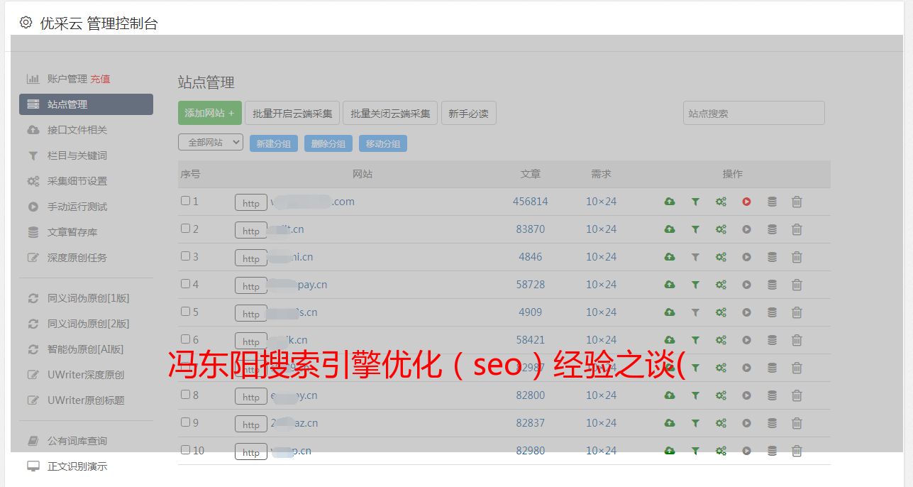Viewport: 913px width, 487px height.
Task: Click the 批量关闭云端采集 button
Action: pos(390,113)
